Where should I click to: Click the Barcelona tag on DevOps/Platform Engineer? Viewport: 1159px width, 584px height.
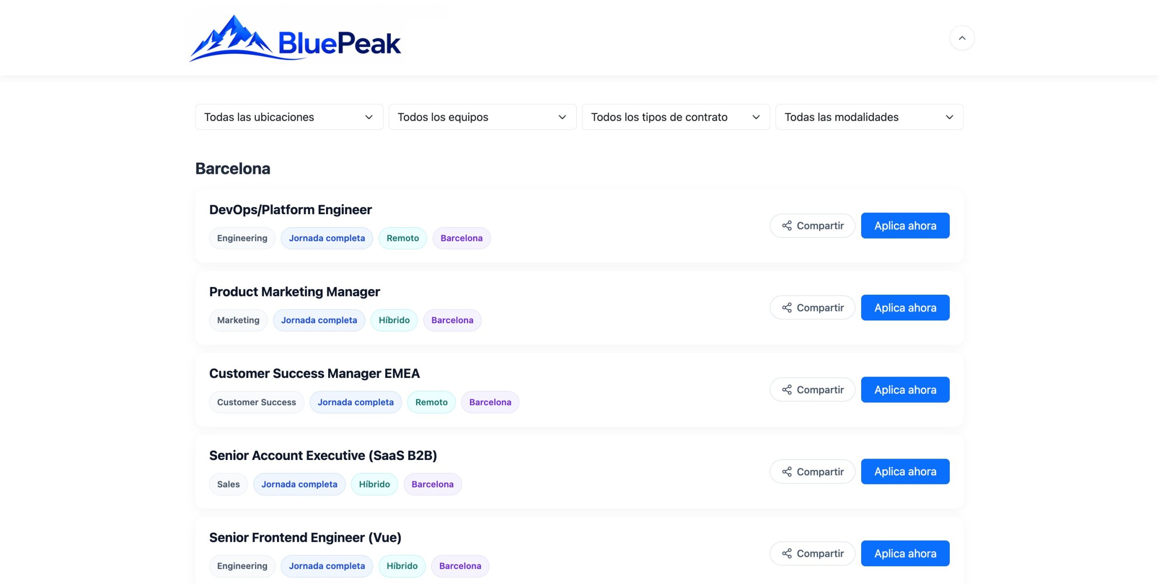[x=461, y=238]
